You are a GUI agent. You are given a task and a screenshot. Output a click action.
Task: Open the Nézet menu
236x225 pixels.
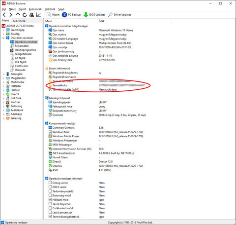[12, 9]
